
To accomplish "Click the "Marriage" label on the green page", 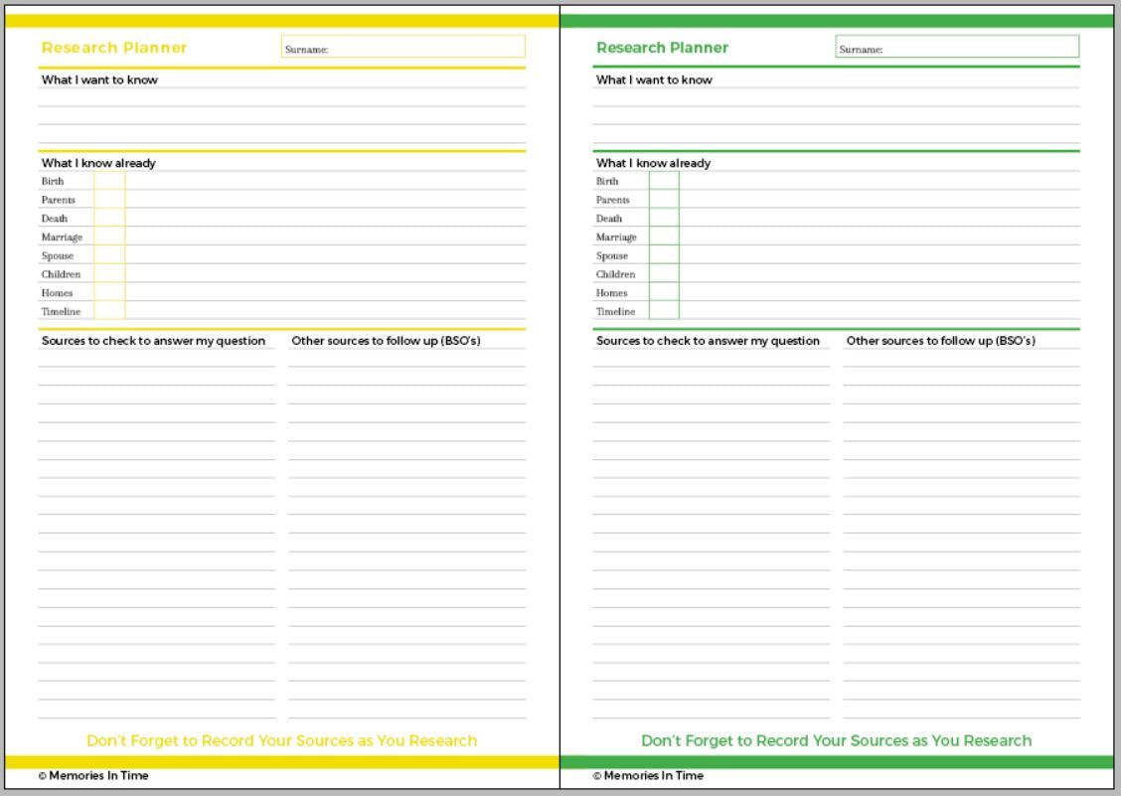I will [616, 237].
